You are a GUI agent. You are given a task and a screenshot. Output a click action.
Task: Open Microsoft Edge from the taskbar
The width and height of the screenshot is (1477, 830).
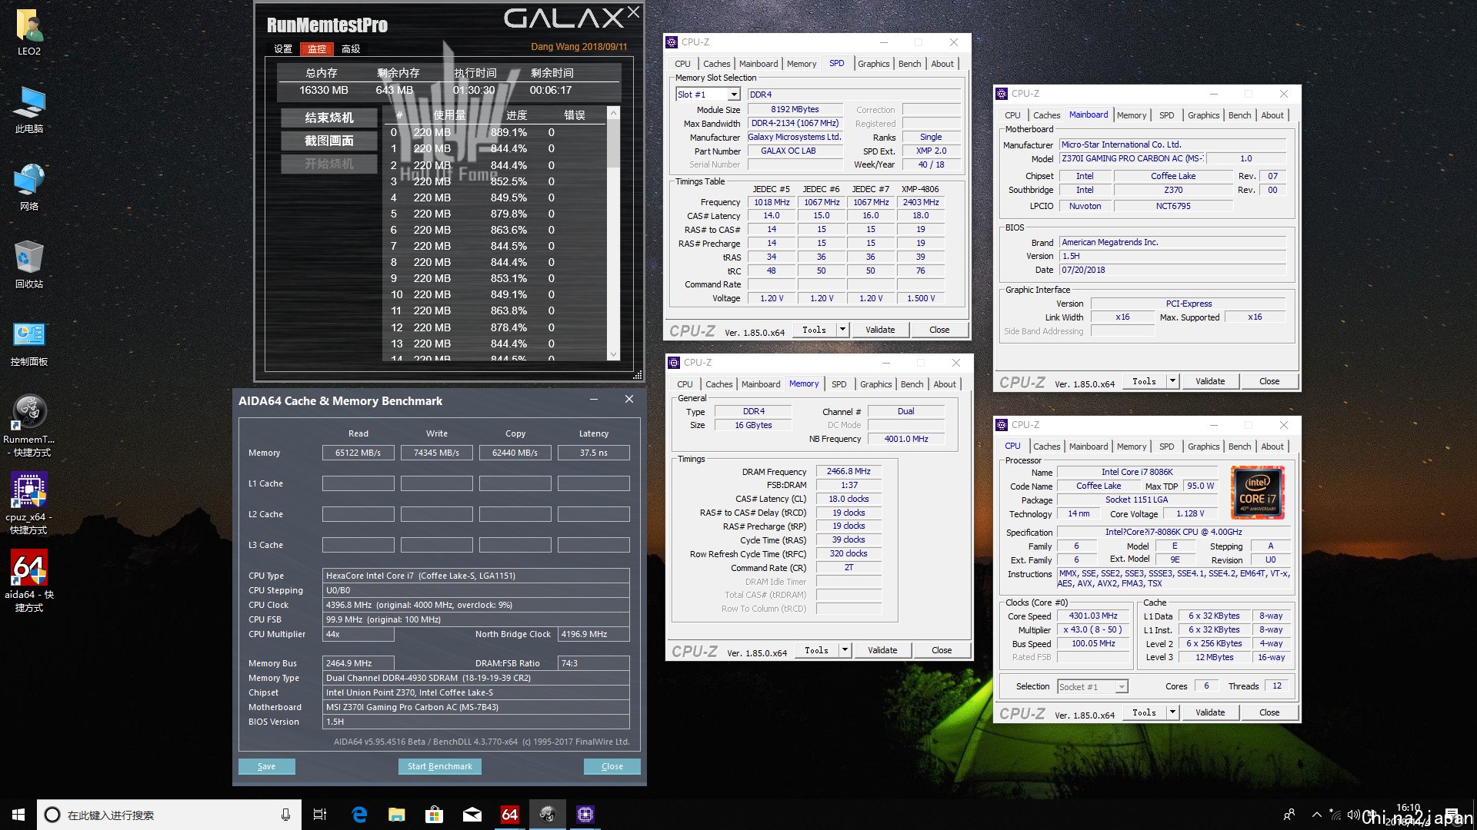(x=359, y=815)
